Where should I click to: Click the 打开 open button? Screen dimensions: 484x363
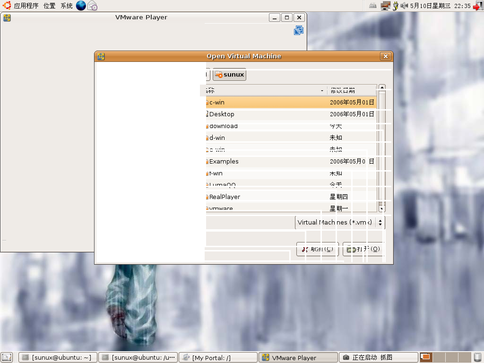click(363, 249)
